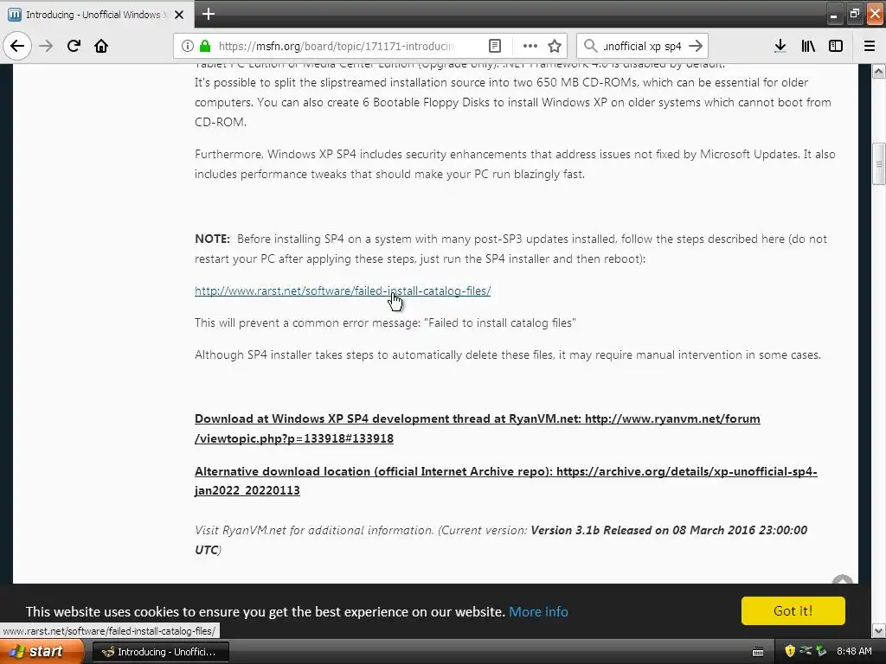Viewport: 886px width, 664px height.
Task: Open the browser Home page
Action: pyautogui.click(x=101, y=46)
